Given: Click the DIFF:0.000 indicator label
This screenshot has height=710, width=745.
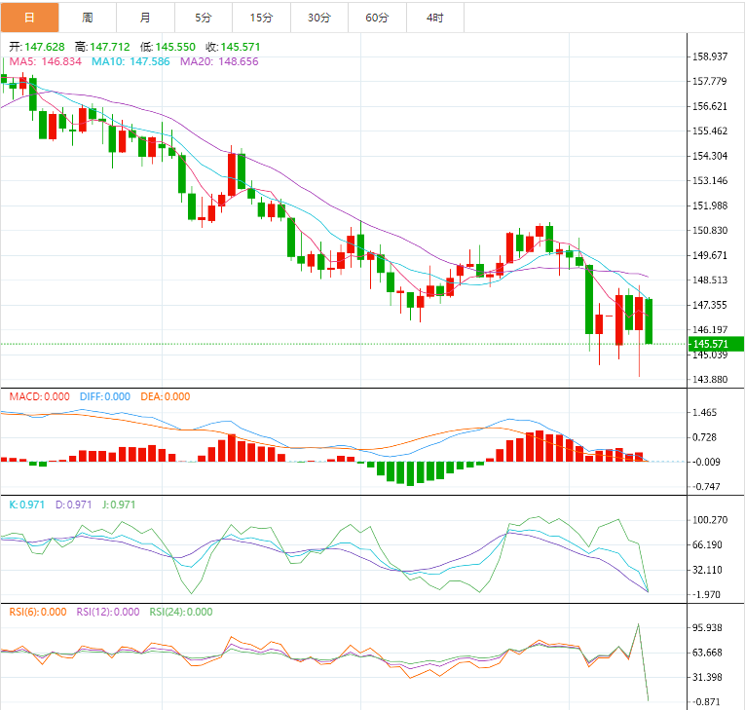Looking at the screenshot, I should (x=105, y=396).
